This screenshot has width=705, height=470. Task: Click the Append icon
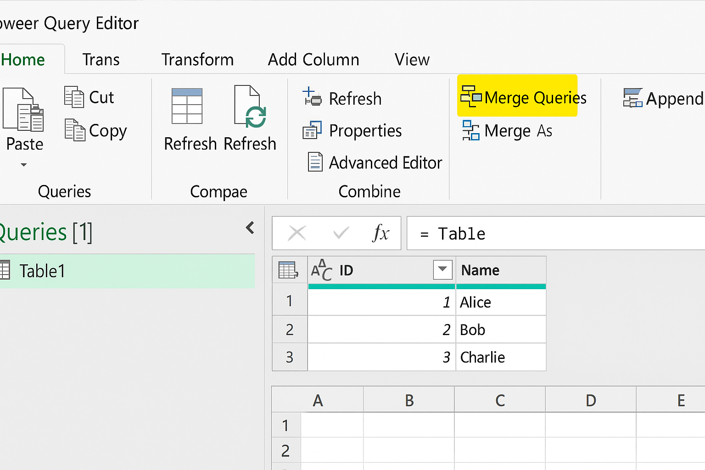click(x=632, y=98)
